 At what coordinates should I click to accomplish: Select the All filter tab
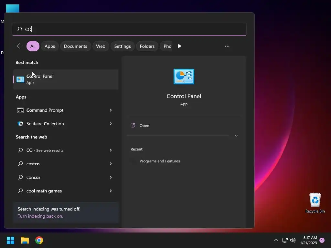pos(33,46)
